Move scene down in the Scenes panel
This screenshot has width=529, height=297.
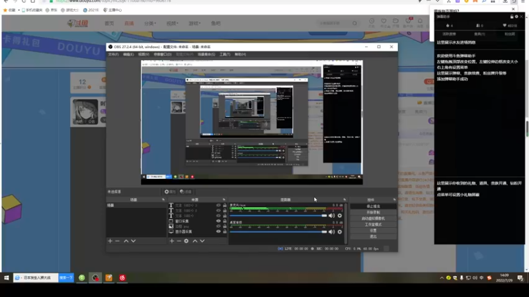(x=134, y=241)
